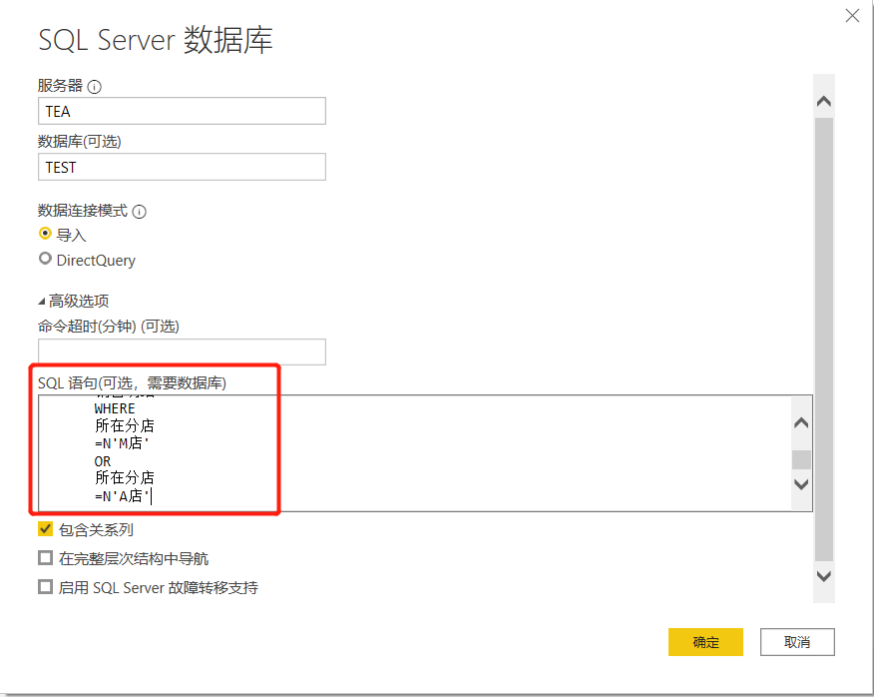Click the dialog scrollbar down arrow
The height and width of the screenshot is (697, 874).
tap(824, 576)
